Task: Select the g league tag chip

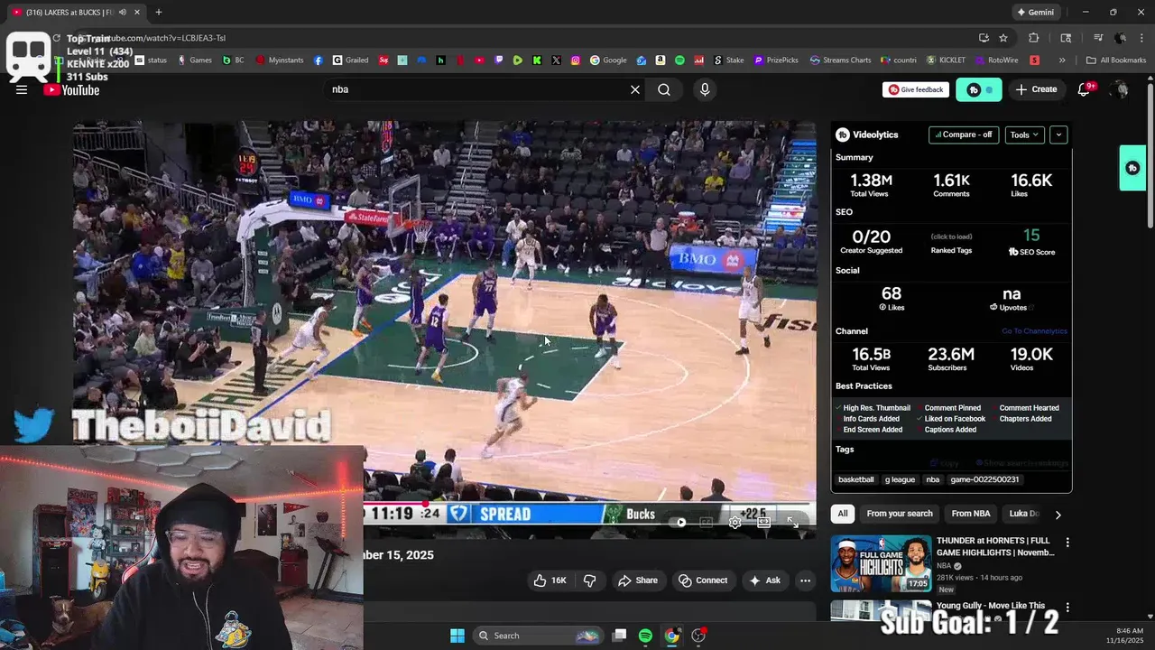Action: tap(900, 479)
